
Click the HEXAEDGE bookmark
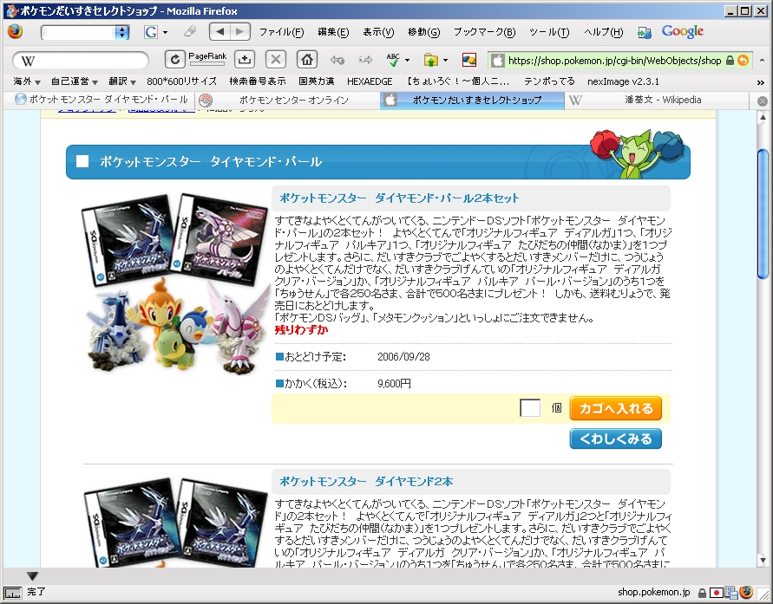tap(370, 81)
